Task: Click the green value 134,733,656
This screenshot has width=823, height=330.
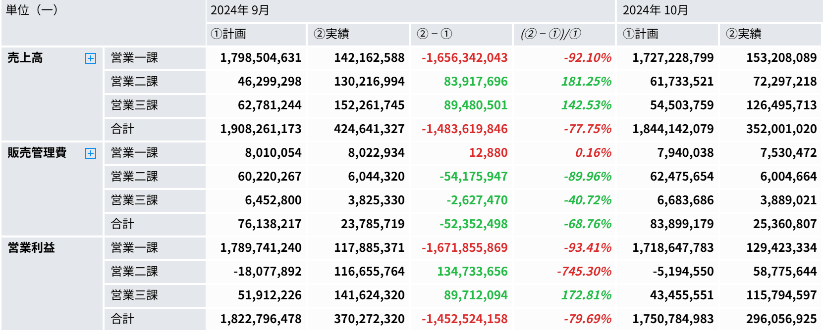Action: [472, 272]
